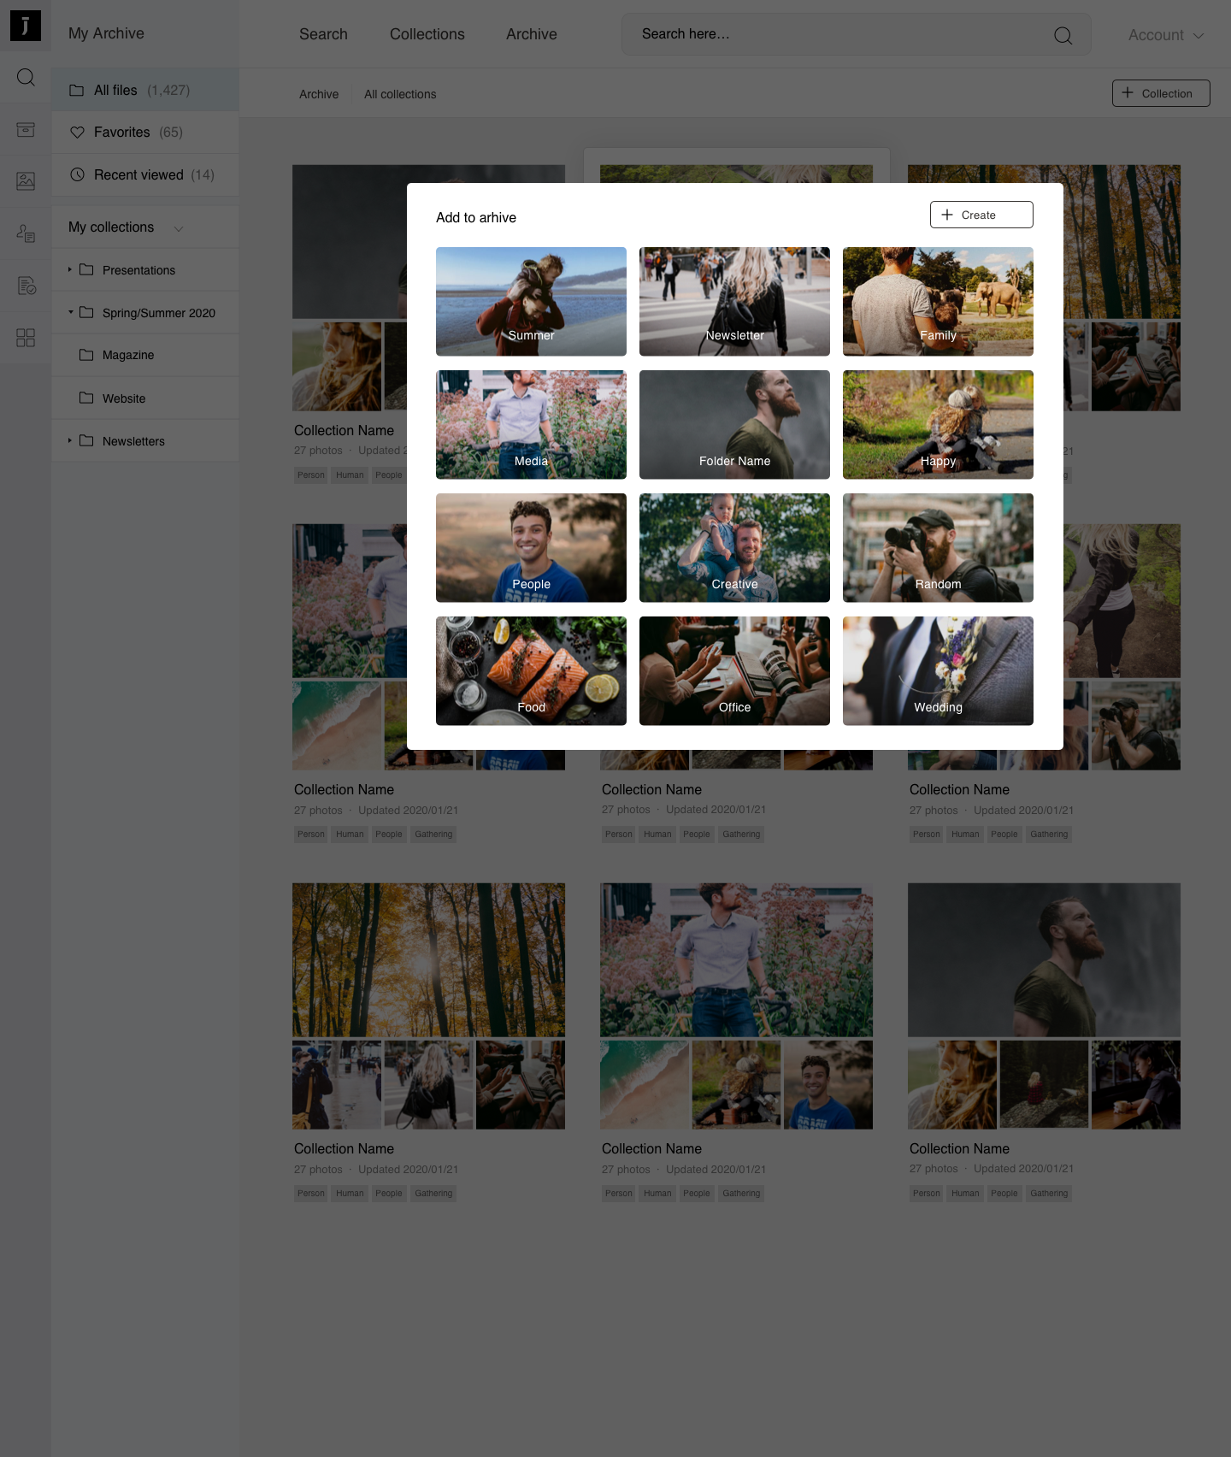Expand the Presentations folder arrow
The width and height of the screenshot is (1231, 1457).
point(70,269)
